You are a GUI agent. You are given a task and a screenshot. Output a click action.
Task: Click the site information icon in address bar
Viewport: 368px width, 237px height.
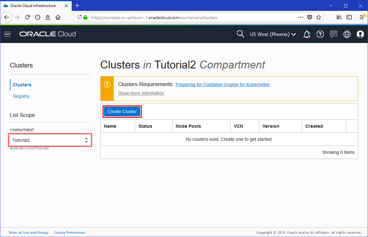79,18
